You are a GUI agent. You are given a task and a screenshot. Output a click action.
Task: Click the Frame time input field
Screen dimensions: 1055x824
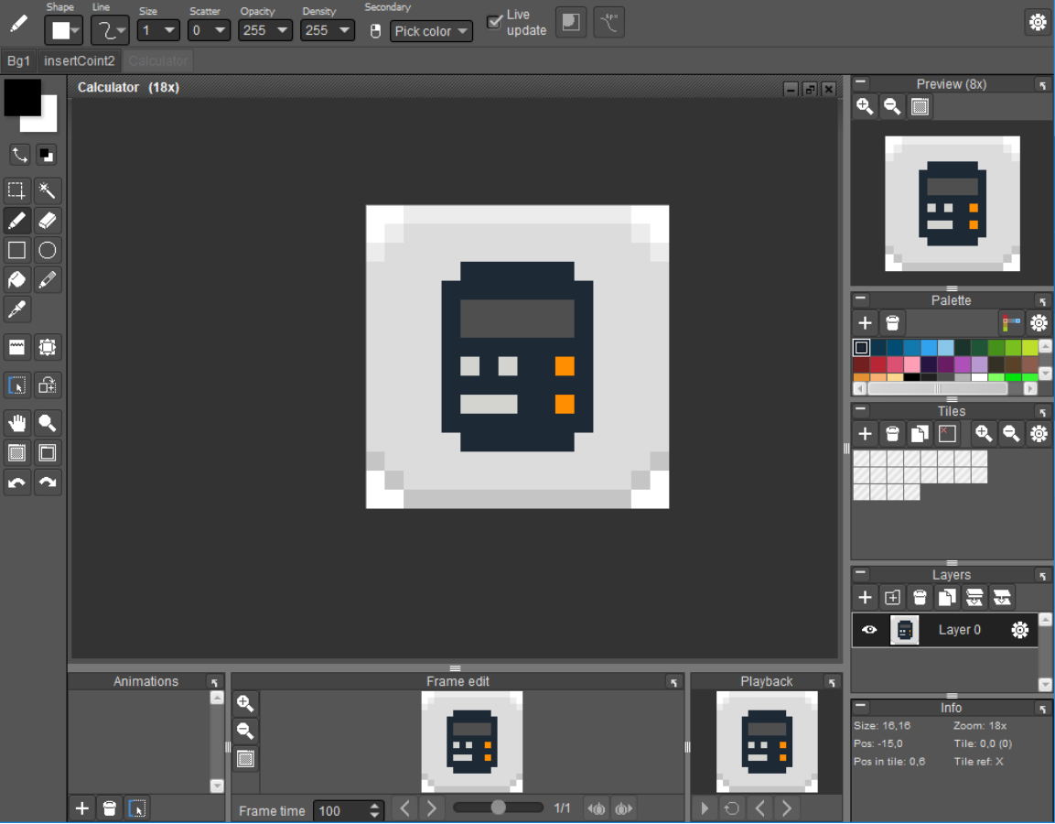coord(341,810)
